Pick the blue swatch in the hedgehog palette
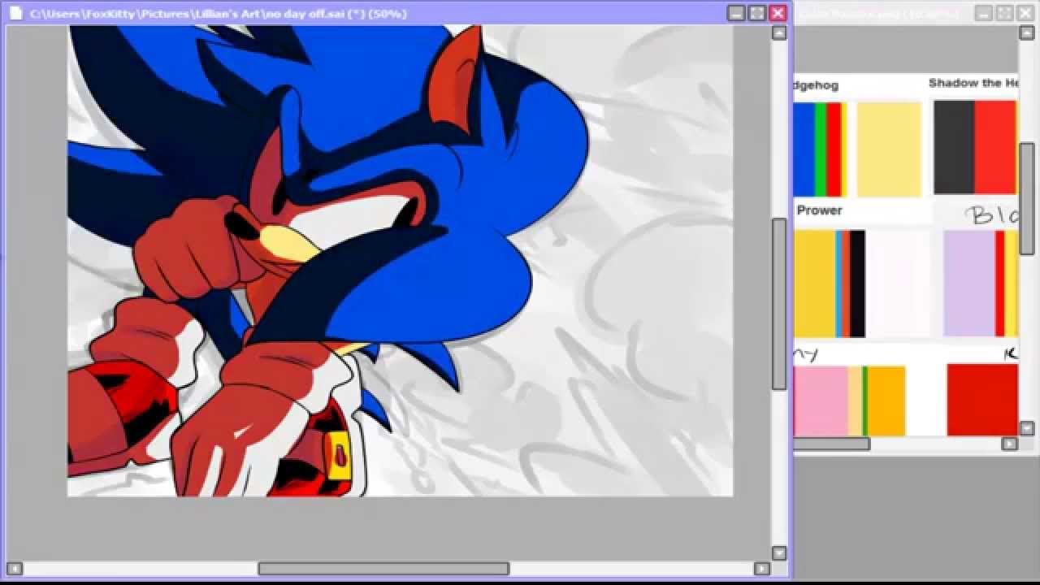Screen dimensions: 1040x585 804,149
